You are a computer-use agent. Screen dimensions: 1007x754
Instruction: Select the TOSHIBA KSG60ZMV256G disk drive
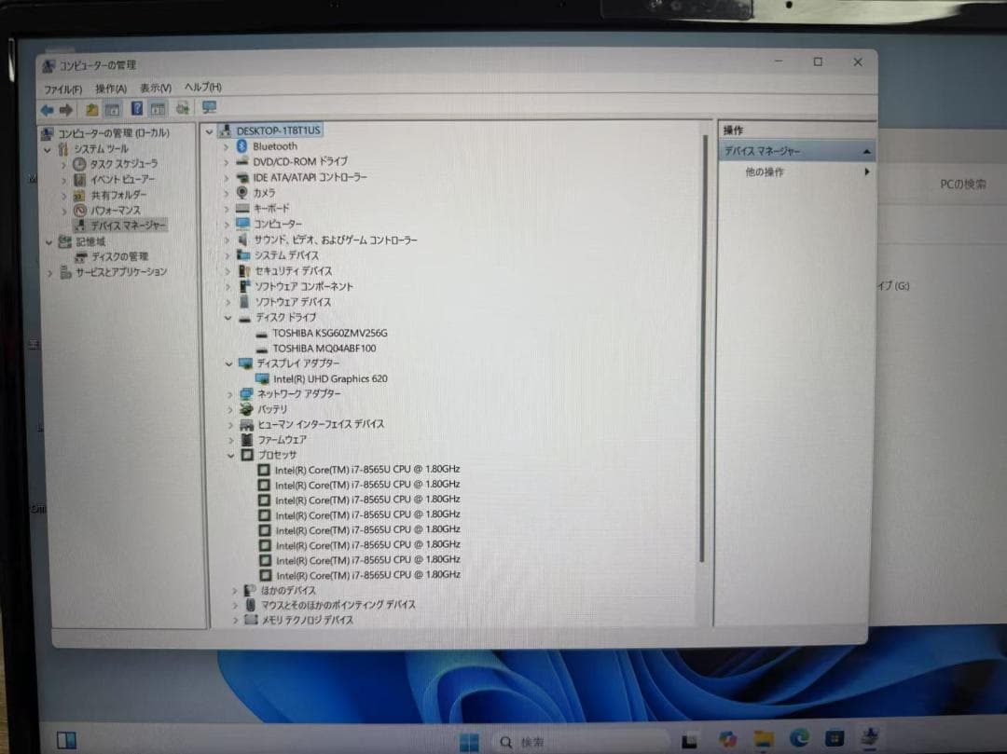click(x=329, y=333)
